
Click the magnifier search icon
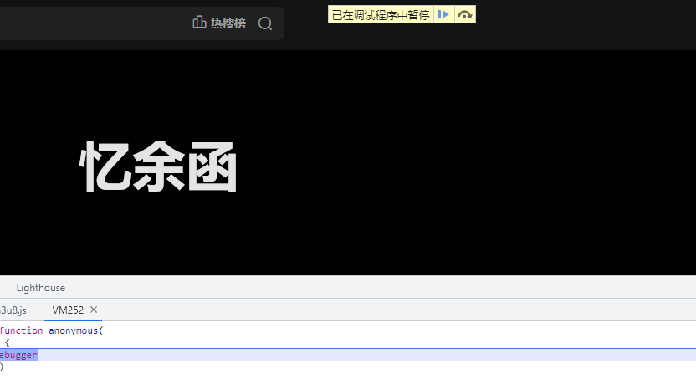click(265, 23)
